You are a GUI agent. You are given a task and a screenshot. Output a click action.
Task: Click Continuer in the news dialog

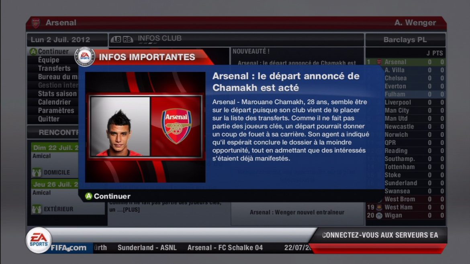point(112,196)
